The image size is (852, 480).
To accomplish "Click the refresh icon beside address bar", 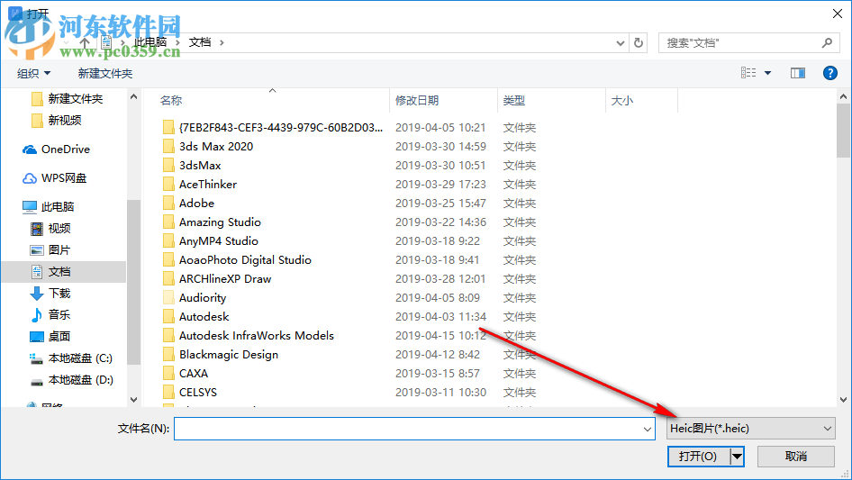I will point(639,42).
